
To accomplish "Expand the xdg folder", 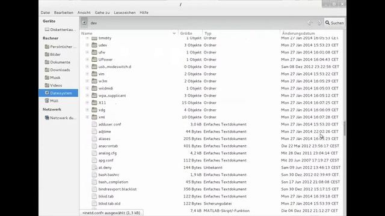I will pyautogui.click(x=87, y=110).
